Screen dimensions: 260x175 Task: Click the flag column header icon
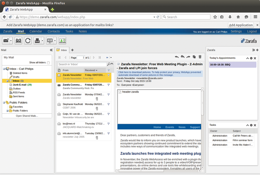(109, 70)
